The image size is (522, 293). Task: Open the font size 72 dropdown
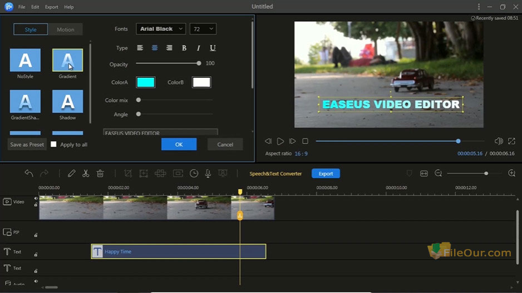(x=203, y=29)
